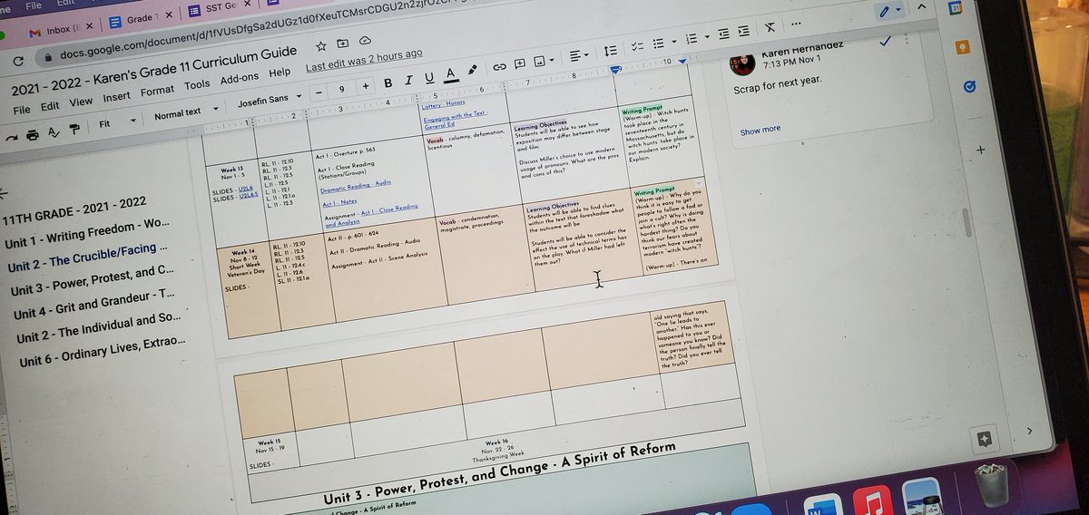Image resolution: width=1089 pixels, height=515 pixels.
Task: Toggle italic formatting
Action: click(x=408, y=80)
